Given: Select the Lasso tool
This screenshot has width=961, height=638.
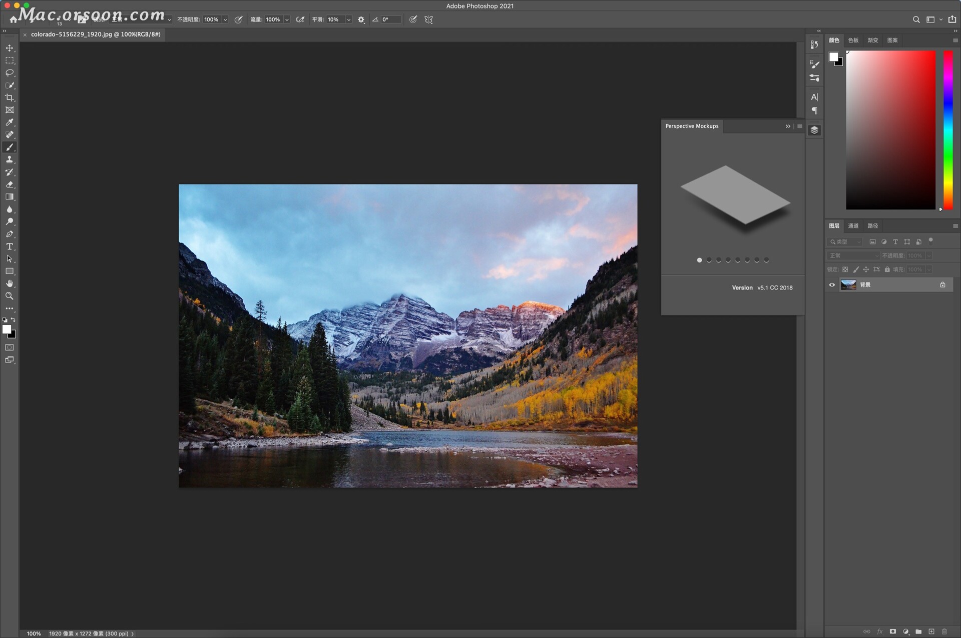Looking at the screenshot, I should click(10, 73).
